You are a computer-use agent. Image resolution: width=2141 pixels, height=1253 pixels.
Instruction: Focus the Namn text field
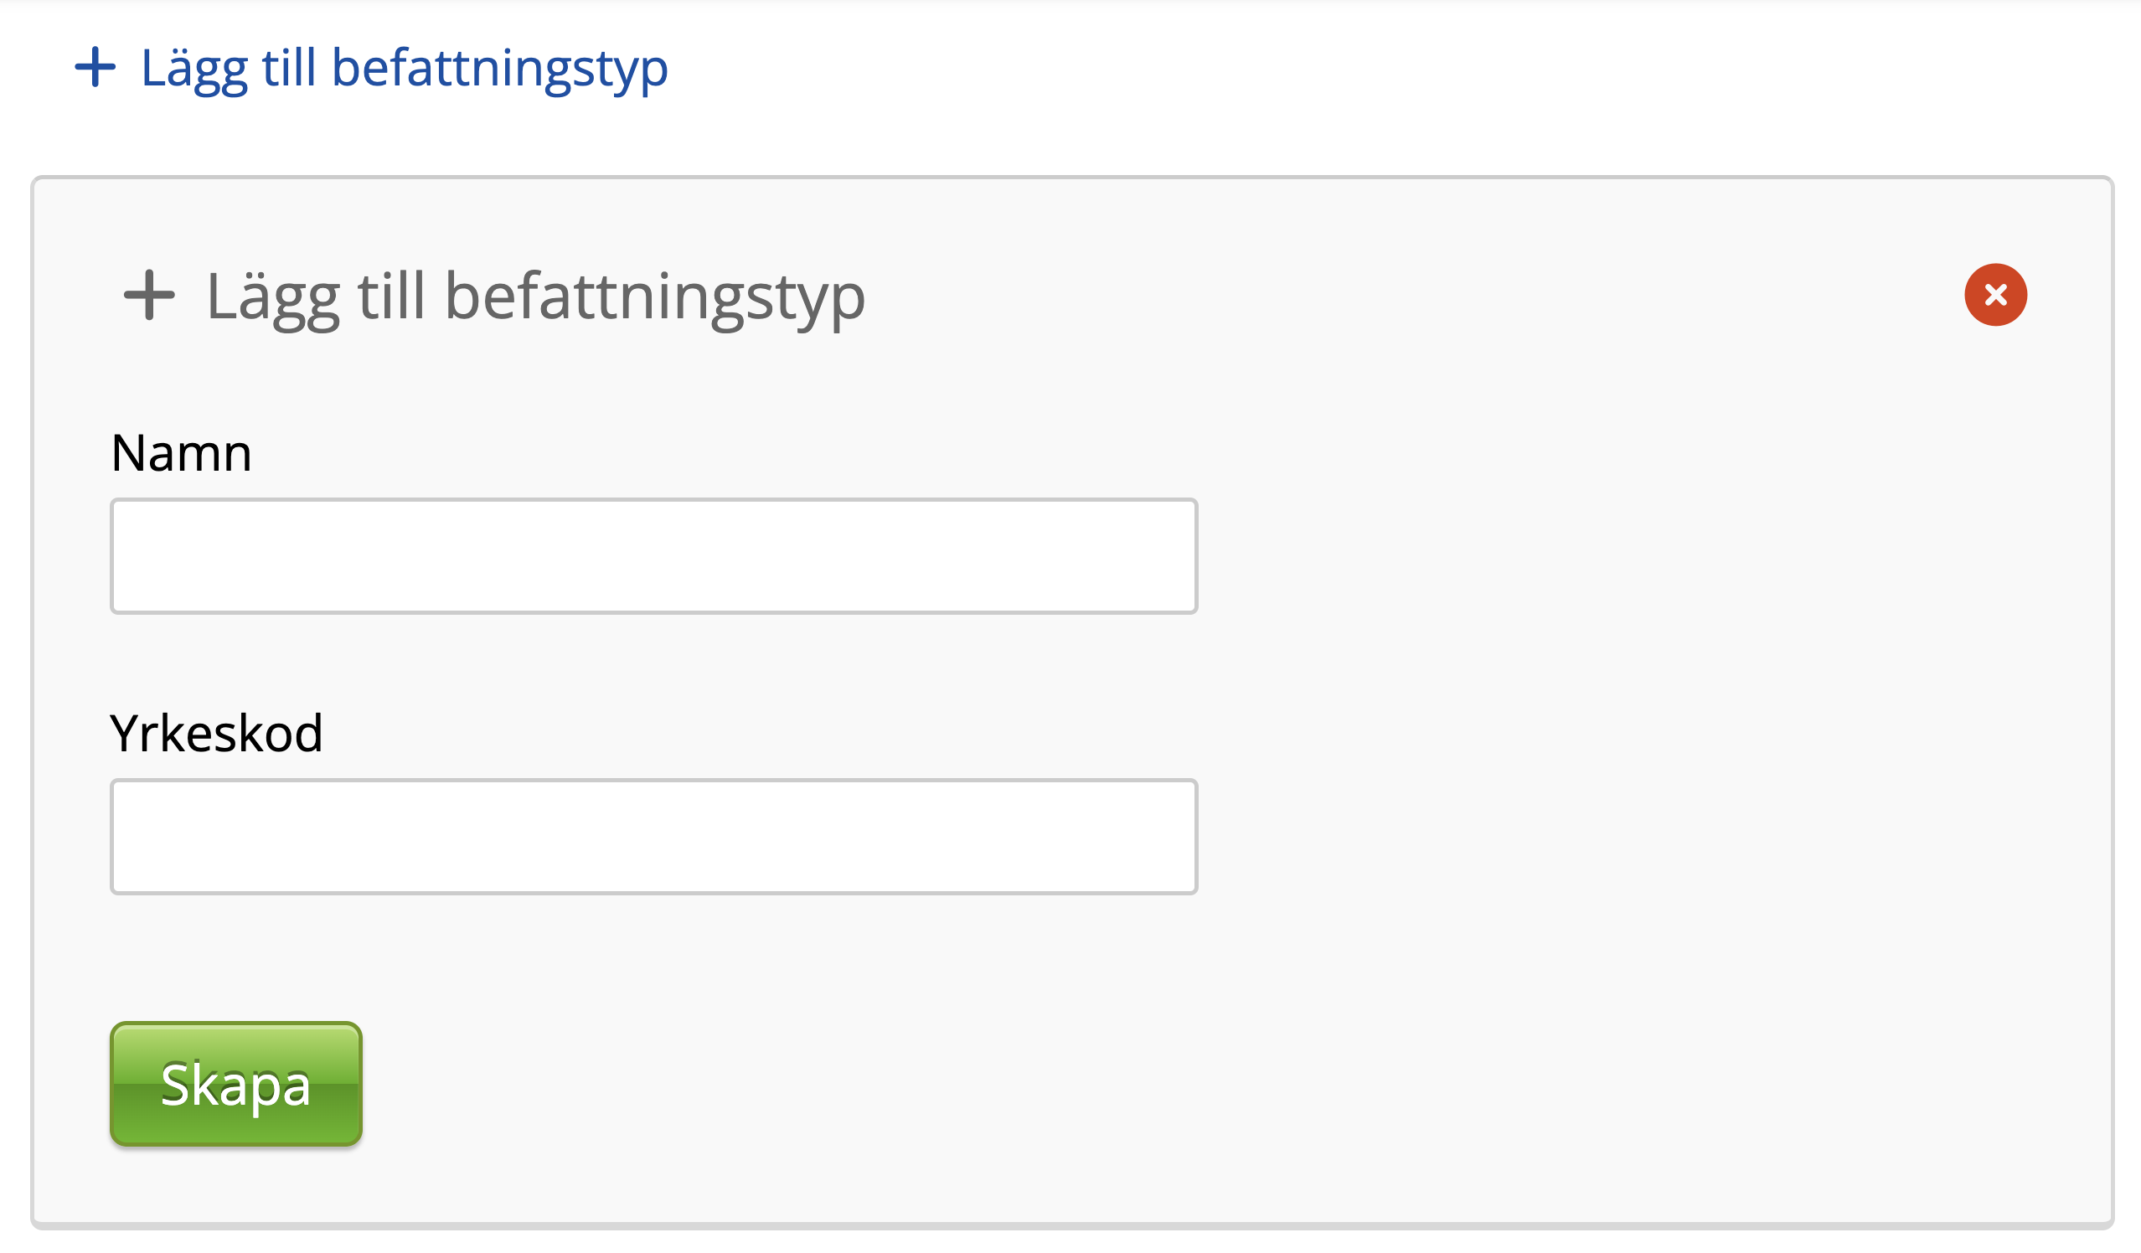[653, 556]
